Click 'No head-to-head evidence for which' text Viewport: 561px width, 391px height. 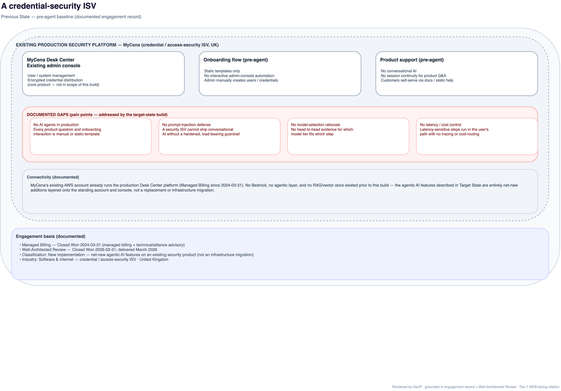pos(322,129)
